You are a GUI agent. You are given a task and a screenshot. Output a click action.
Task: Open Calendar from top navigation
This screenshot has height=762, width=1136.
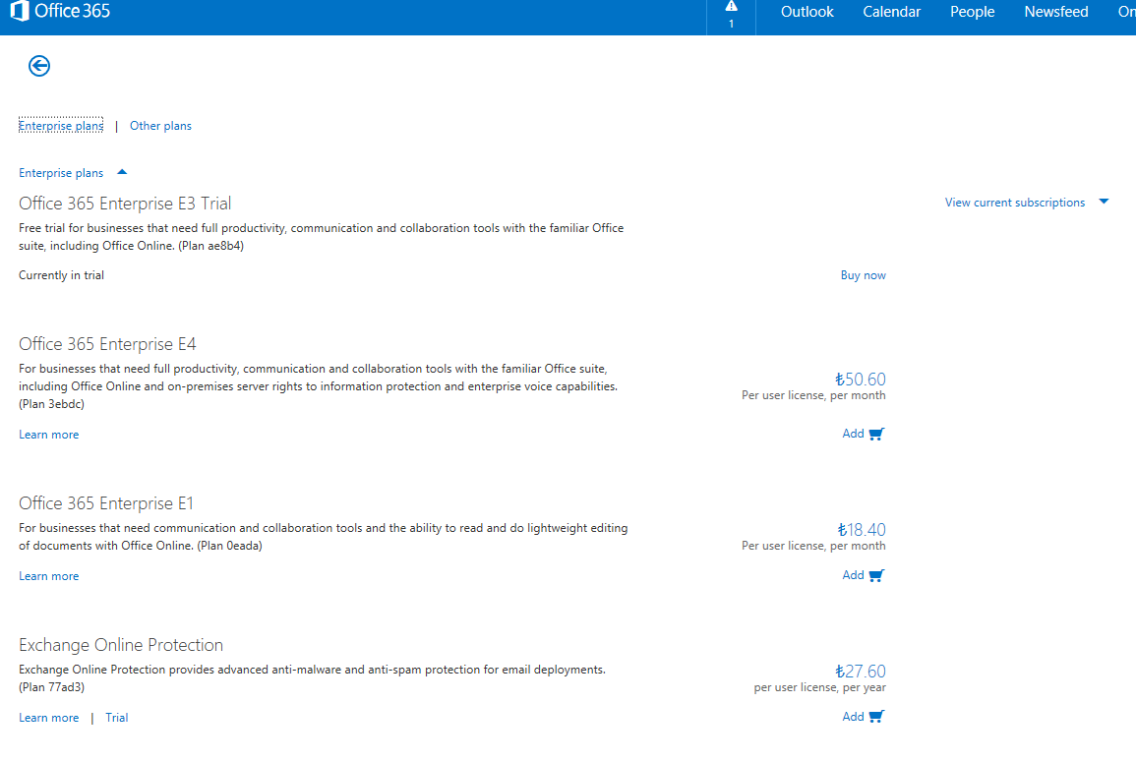(891, 12)
